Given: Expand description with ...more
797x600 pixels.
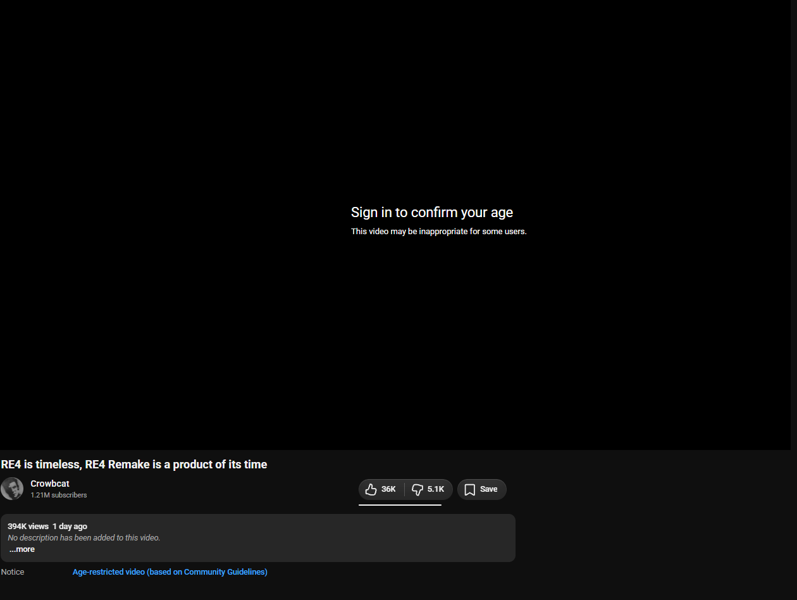Looking at the screenshot, I should [x=22, y=549].
